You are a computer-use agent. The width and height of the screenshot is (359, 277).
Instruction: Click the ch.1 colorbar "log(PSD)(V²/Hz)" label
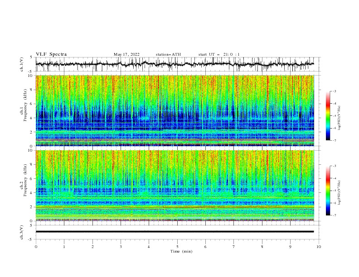click(x=340, y=118)
